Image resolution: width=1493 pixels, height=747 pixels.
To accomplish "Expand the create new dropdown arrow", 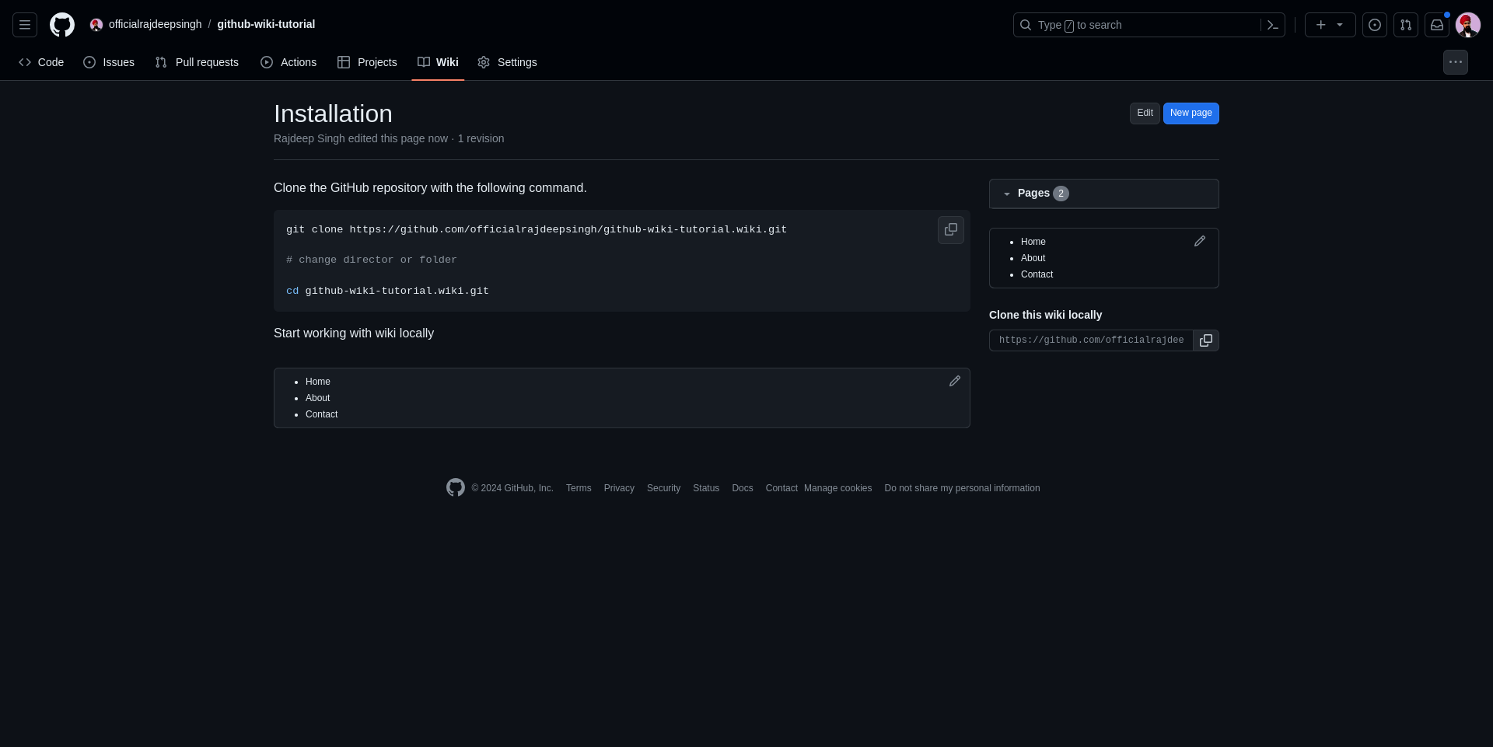I will pyautogui.click(x=1340, y=25).
